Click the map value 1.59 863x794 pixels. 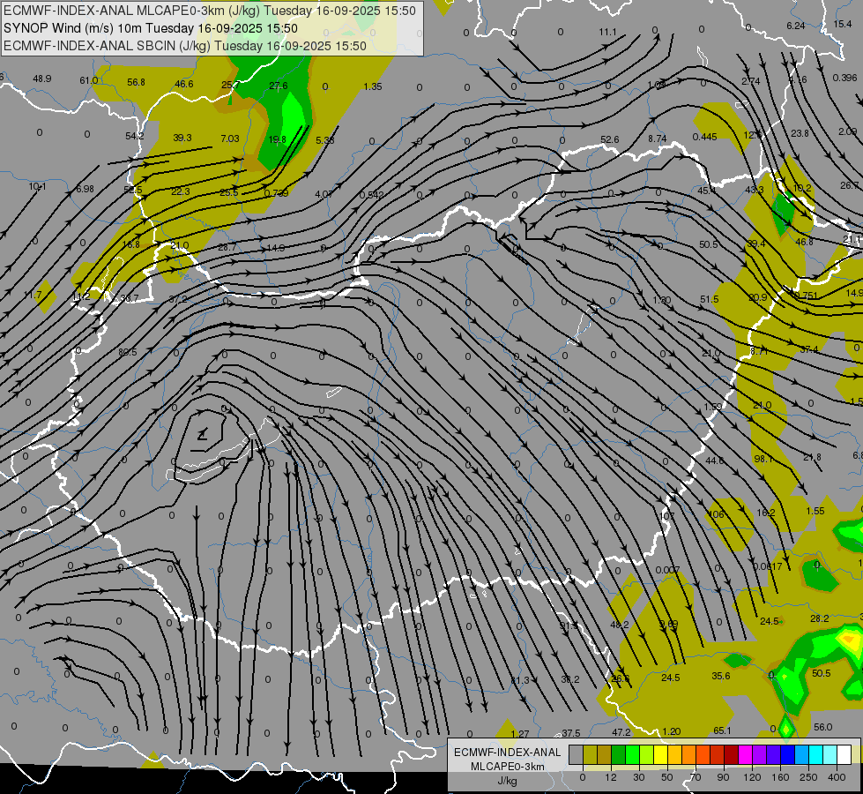[713, 407]
